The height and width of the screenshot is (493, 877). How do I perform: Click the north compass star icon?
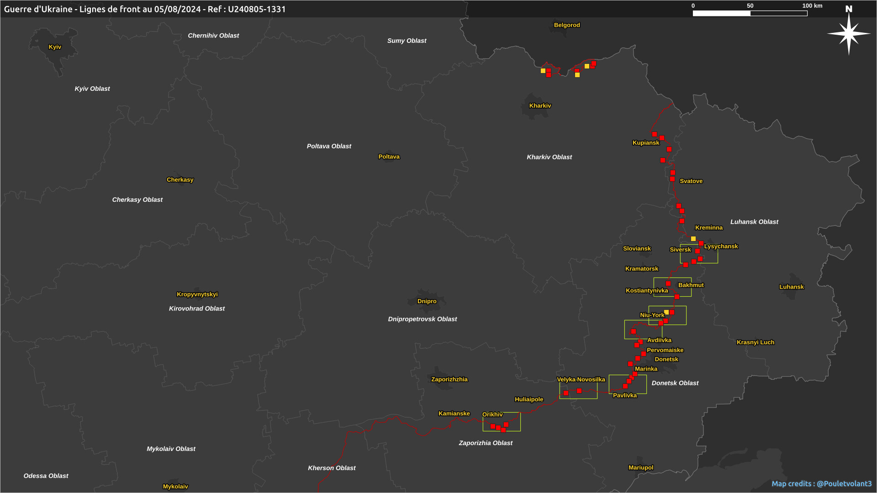(849, 33)
